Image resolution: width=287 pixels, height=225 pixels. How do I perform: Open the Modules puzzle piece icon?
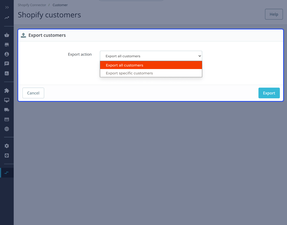tap(7, 91)
